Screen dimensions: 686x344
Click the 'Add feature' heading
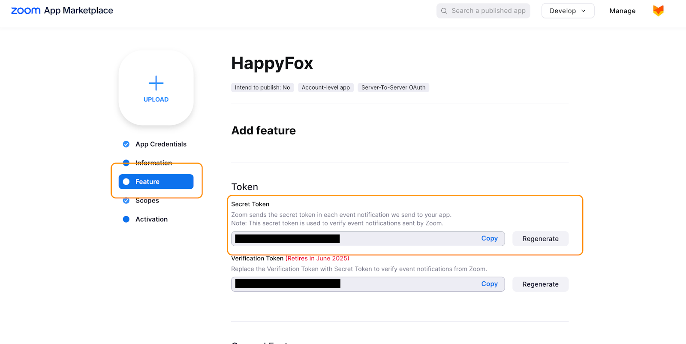264,130
